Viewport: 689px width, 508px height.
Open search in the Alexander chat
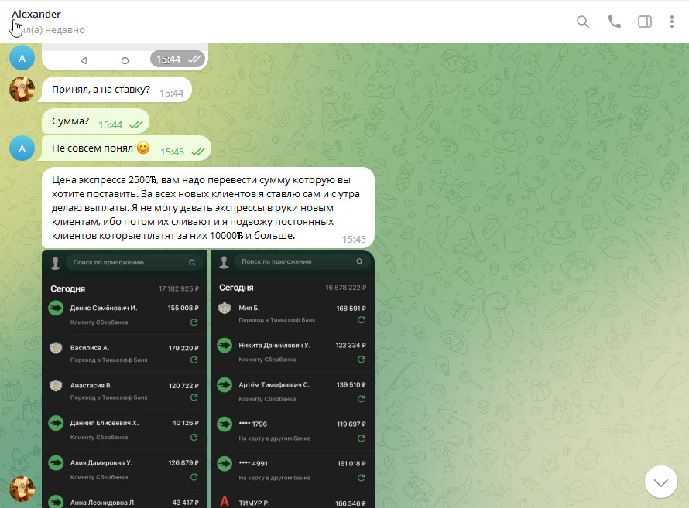coord(583,22)
